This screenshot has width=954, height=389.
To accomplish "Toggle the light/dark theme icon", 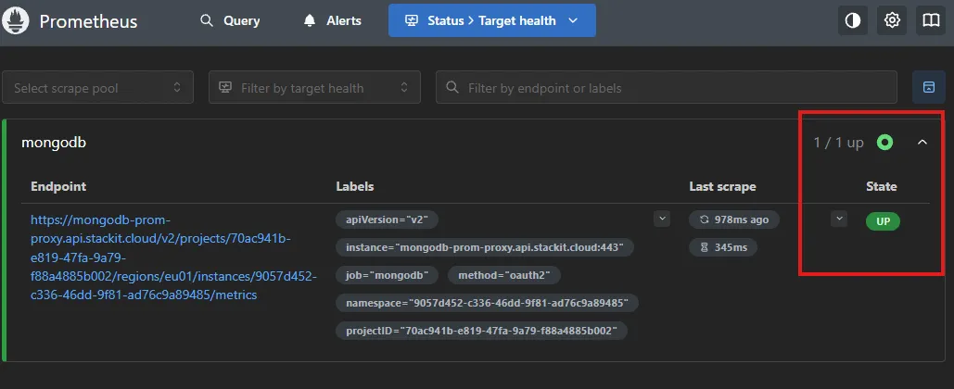I will pos(853,20).
